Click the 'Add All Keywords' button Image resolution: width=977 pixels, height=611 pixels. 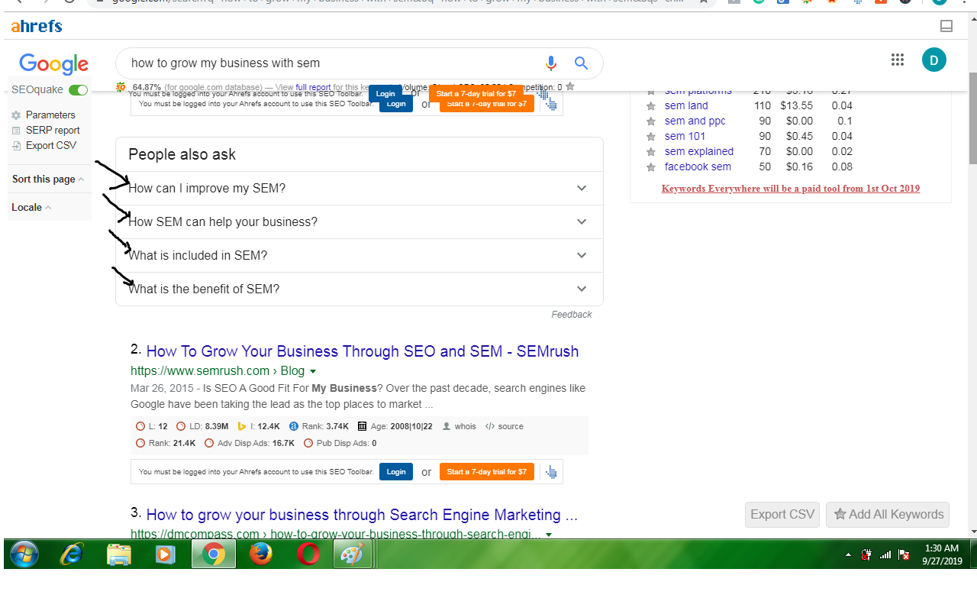pyautogui.click(x=888, y=515)
